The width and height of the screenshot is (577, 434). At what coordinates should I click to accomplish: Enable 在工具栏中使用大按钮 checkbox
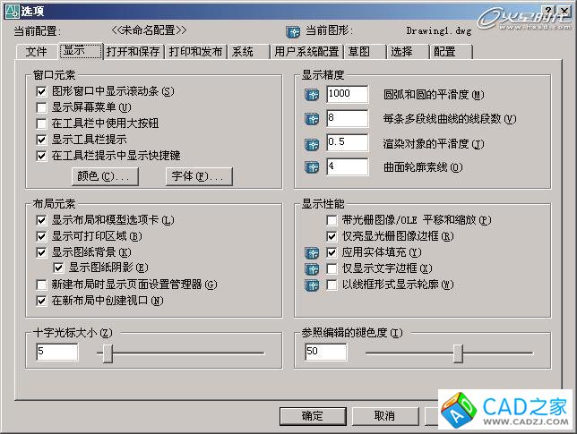41,123
